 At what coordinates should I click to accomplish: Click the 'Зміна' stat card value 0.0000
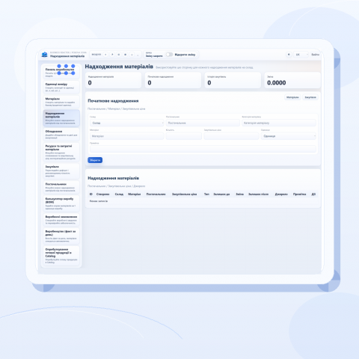277,83
